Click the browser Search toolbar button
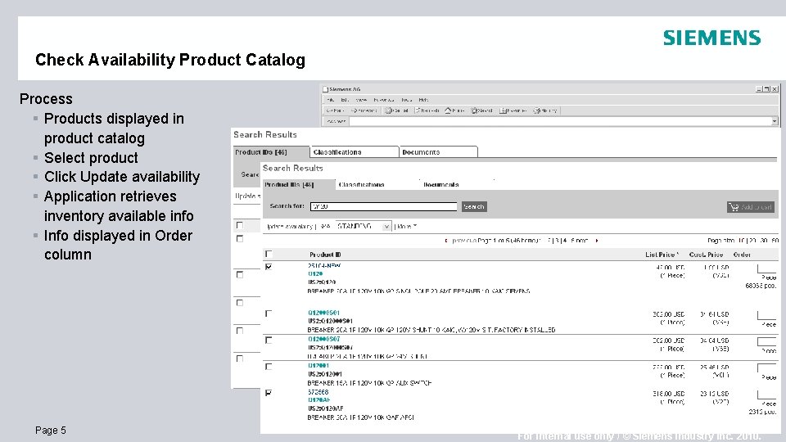Screen dimensions: 786x442 [x=481, y=110]
